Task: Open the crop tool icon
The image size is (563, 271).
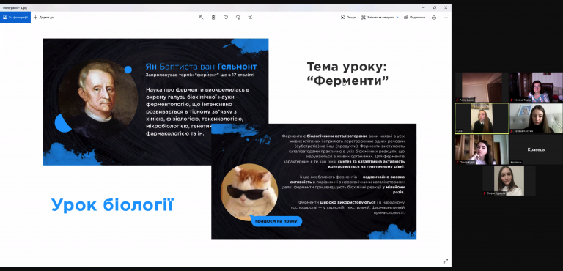Action: pyautogui.click(x=250, y=18)
